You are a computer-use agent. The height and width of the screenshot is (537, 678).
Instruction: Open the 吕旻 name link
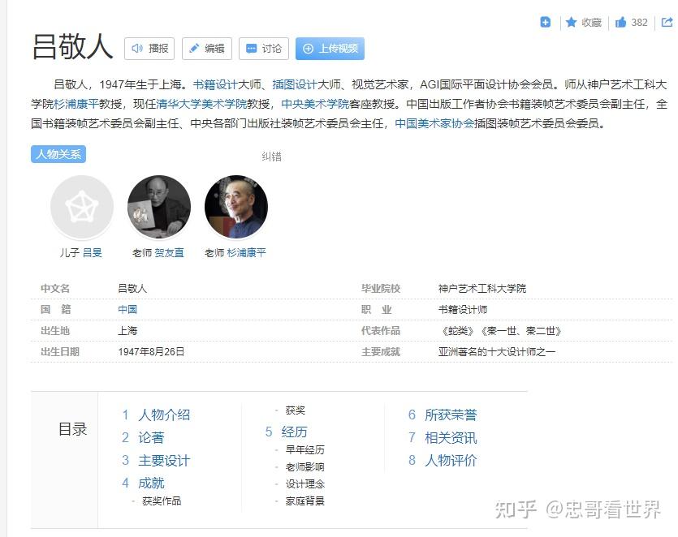click(x=92, y=253)
